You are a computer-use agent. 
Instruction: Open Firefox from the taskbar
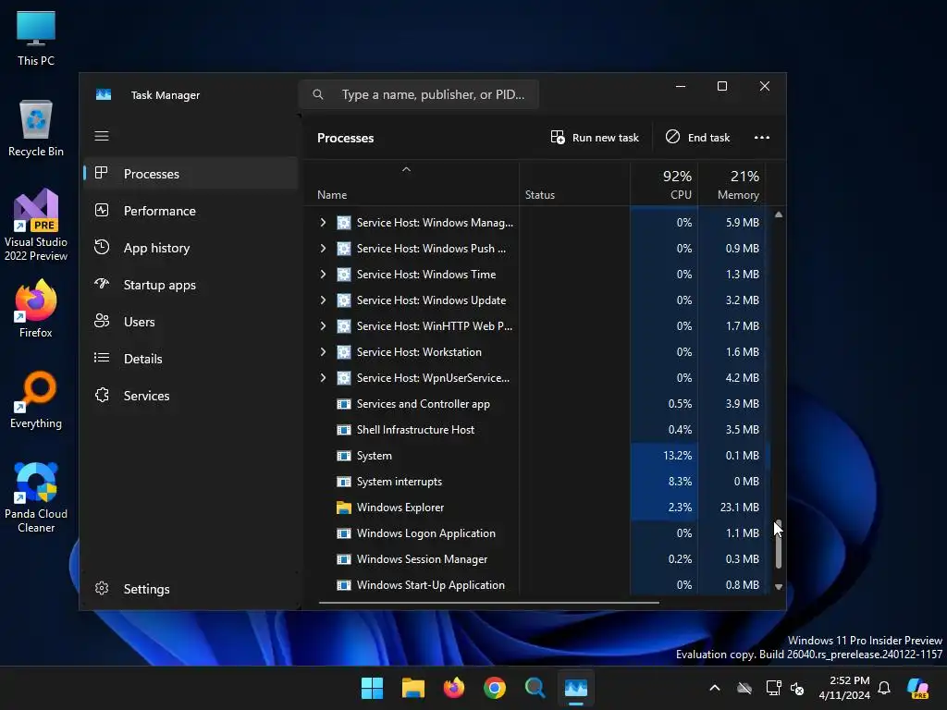click(x=453, y=688)
